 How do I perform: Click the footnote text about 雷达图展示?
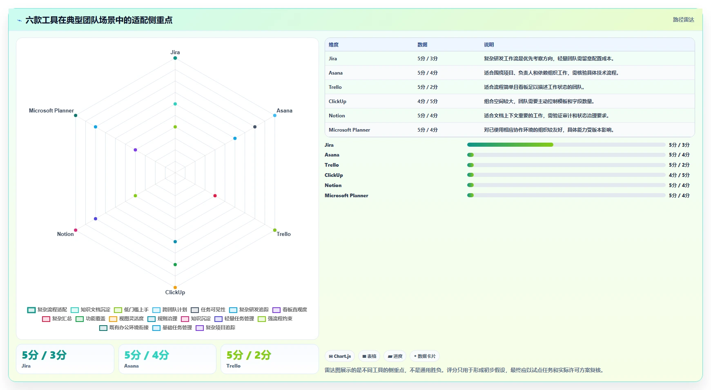465,370
